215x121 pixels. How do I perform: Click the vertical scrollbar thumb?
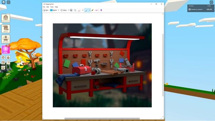[x=163, y=65]
